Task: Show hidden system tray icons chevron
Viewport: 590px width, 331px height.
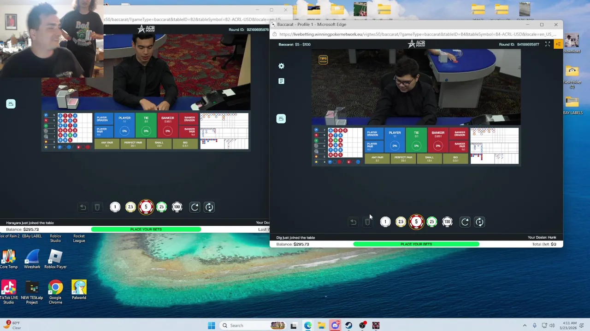Action: [525, 325]
